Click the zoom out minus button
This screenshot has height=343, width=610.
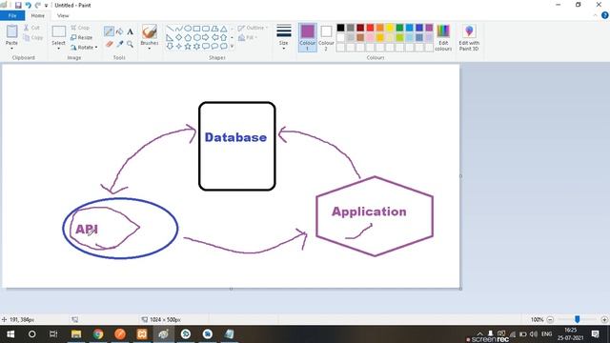550,320
